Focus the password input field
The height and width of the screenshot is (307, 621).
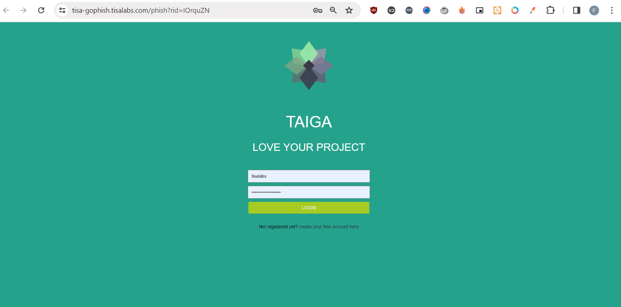(x=309, y=192)
